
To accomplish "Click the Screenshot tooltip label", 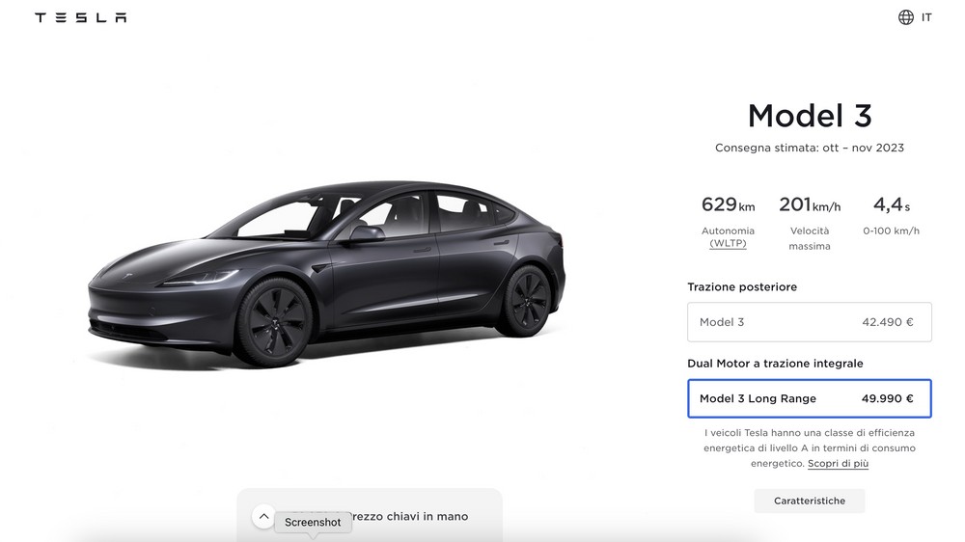I will pos(313,523).
